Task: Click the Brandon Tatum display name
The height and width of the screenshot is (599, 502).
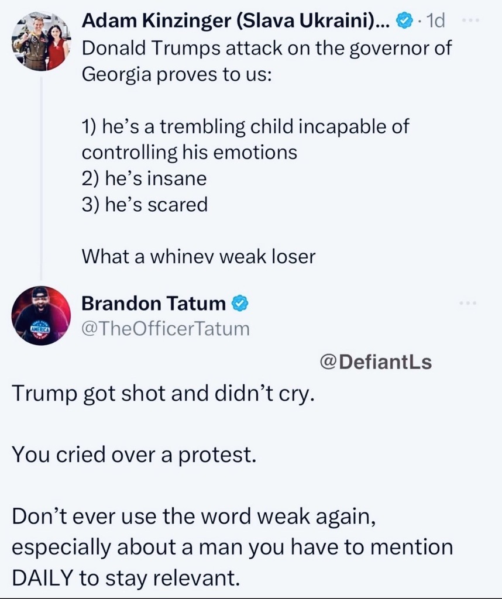Action: [153, 304]
